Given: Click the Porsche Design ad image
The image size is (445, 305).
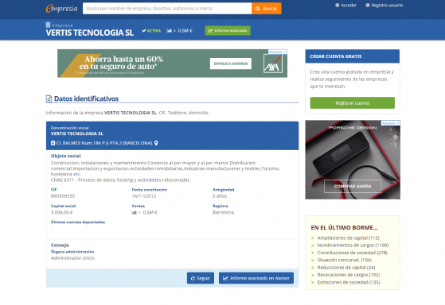Looking at the screenshot, I should 353,160.
